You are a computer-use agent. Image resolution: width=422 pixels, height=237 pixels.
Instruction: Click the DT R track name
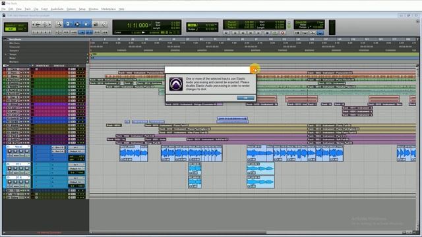pyautogui.click(x=18, y=178)
